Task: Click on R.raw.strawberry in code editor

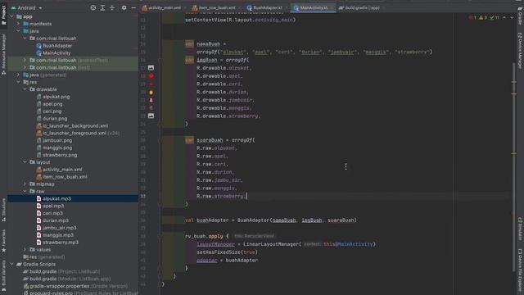Action: [x=220, y=197]
